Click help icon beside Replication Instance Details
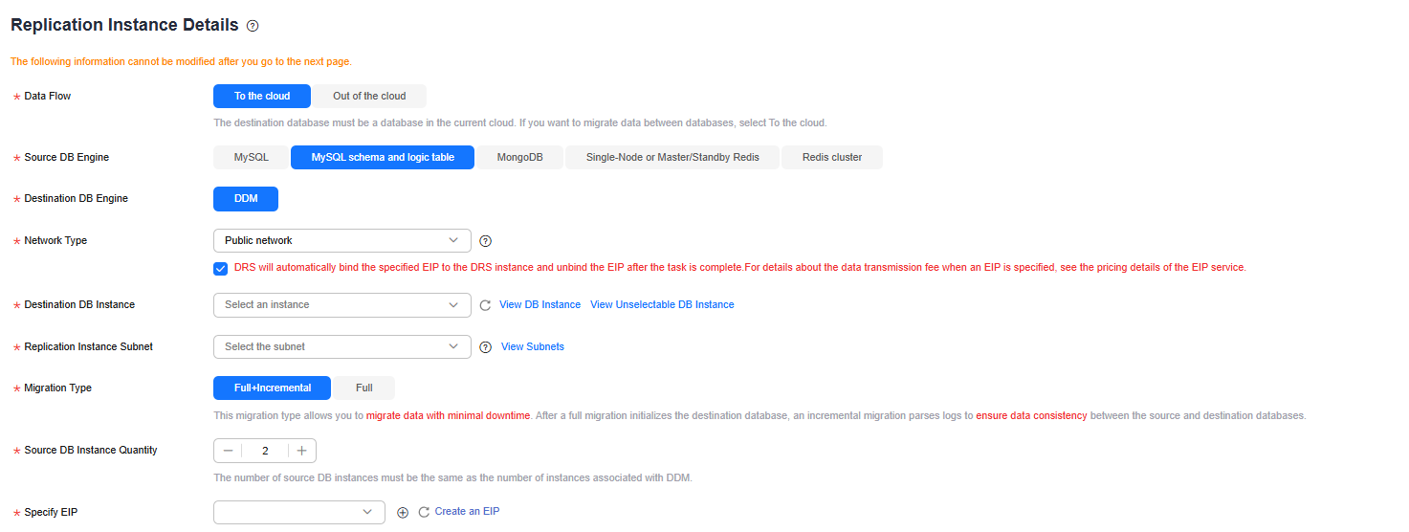Viewport: 1409px width, 532px height. (x=253, y=26)
